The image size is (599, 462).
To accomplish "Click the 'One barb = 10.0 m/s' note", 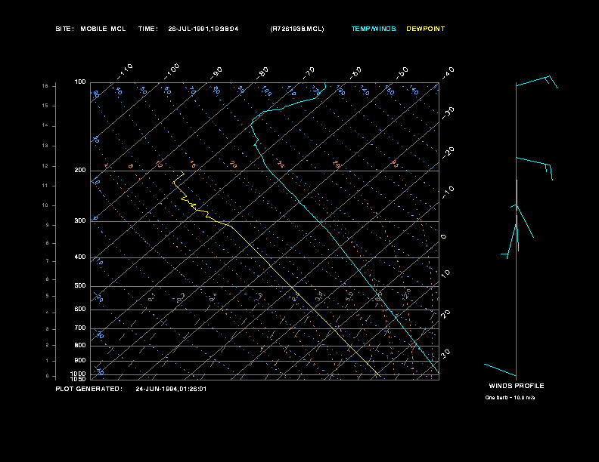I will [x=510, y=398].
